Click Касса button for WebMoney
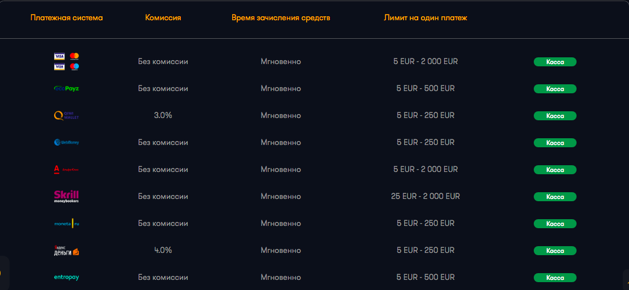 [555, 143]
